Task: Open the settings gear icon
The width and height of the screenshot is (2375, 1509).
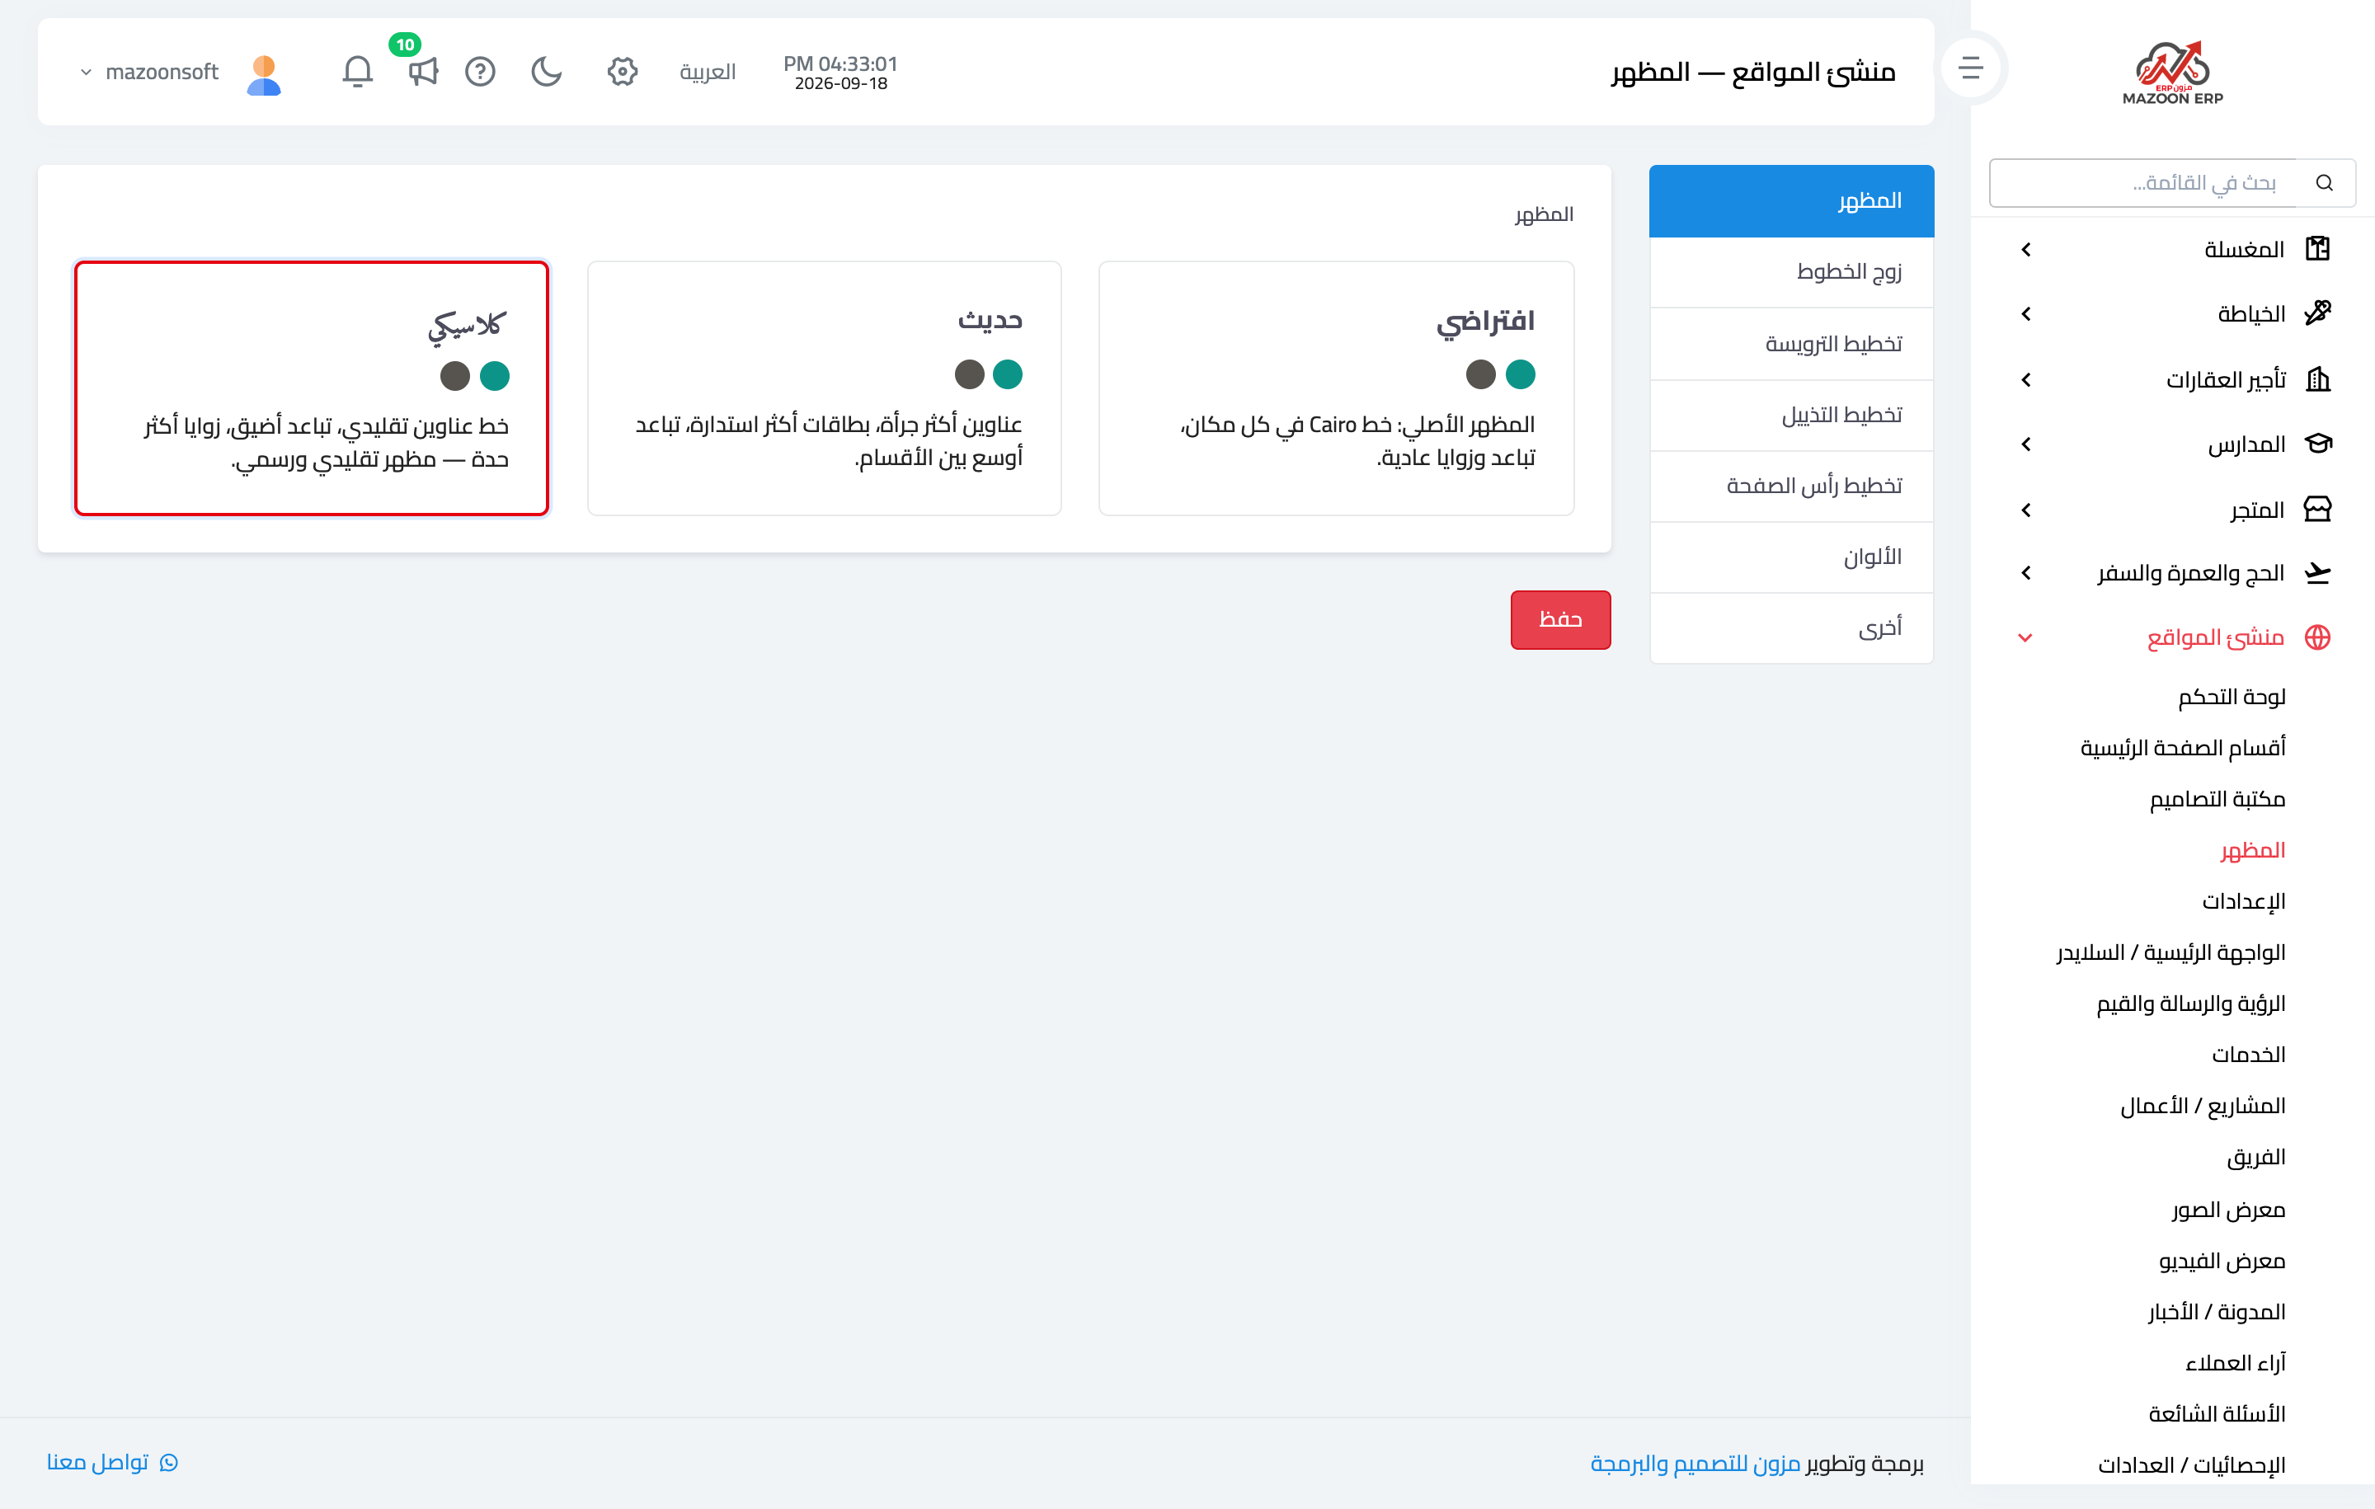Action: (623, 71)
